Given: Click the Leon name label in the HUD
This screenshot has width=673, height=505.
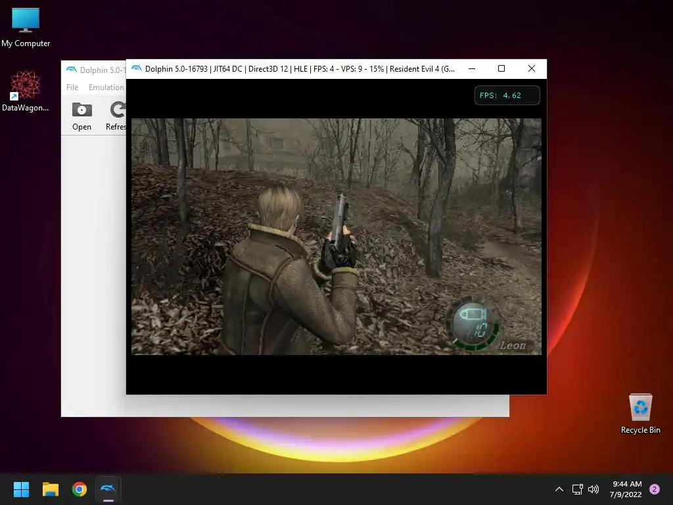Looking at the screenshot, I should tap(513, 345).
